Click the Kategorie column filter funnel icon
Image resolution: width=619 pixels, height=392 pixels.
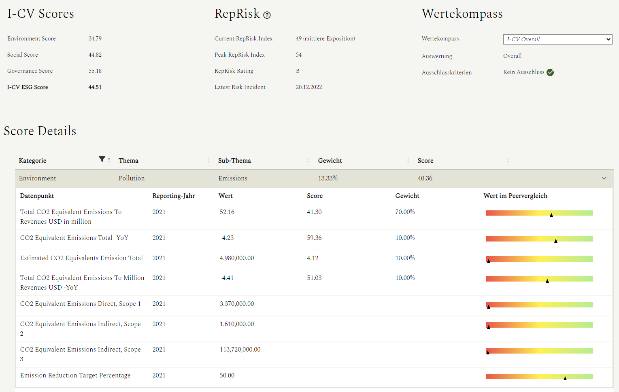click(x=102, y=159)
